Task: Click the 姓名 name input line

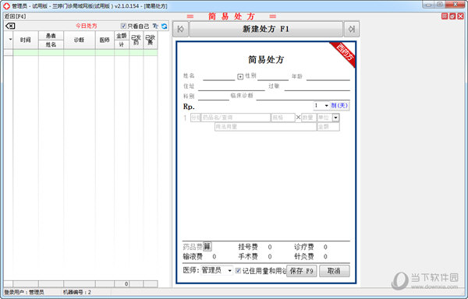Action: 218,77
